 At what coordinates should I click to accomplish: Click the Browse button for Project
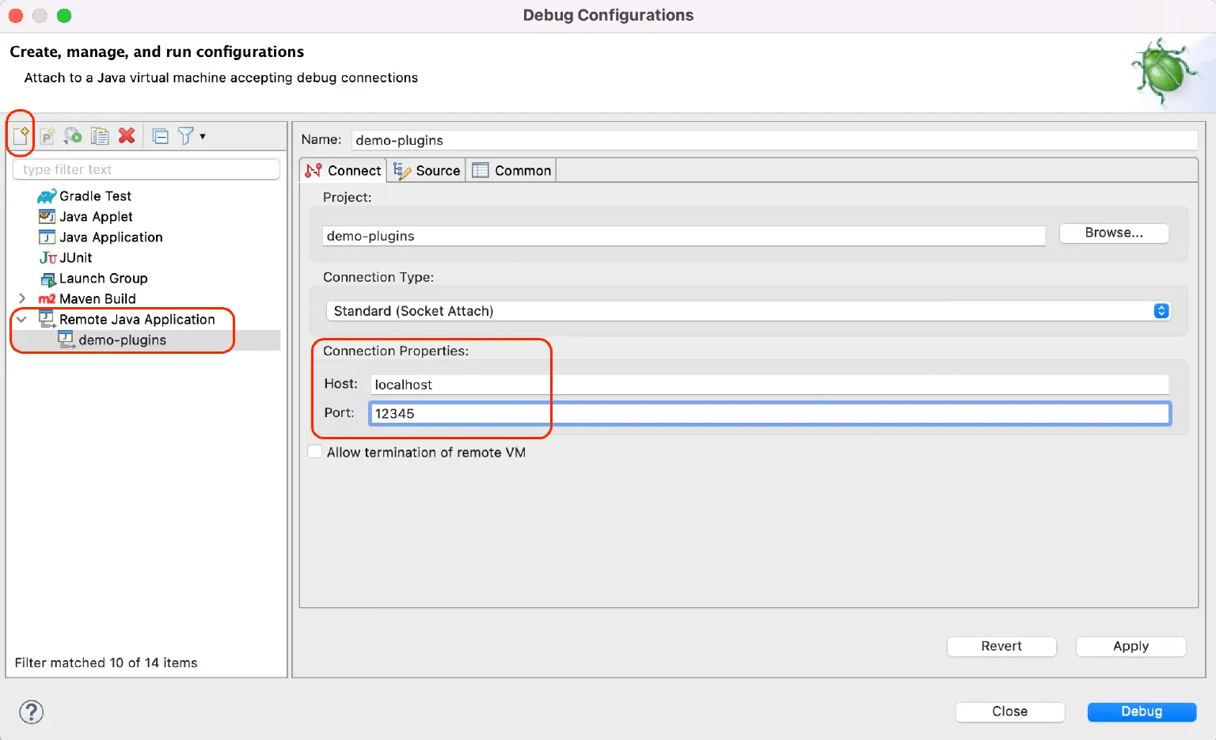point(1113,233)
